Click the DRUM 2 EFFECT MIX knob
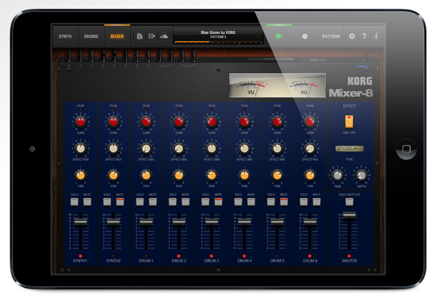Image resolution: width=436 pixels, height=297 pixels. point(179,149)
